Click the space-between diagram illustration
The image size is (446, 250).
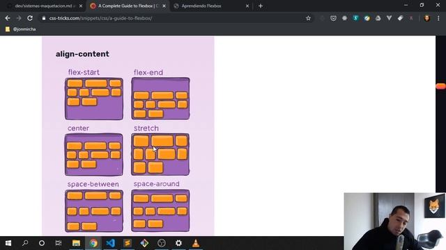point(94,210)
